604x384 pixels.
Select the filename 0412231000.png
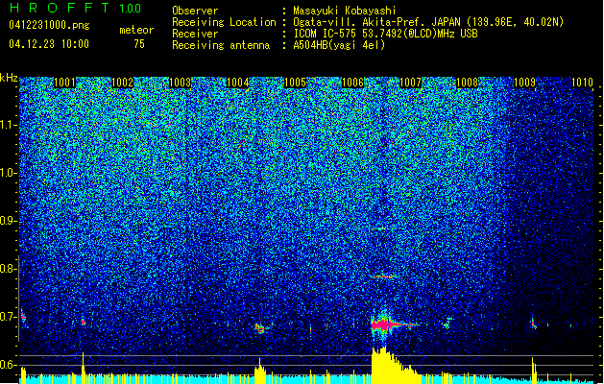click(x=49, y=25)
